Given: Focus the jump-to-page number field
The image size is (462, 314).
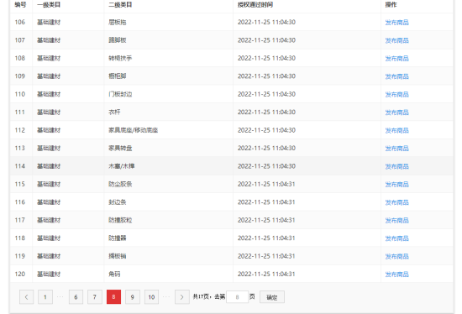Looking at the screenshot, I should [237, 297].
